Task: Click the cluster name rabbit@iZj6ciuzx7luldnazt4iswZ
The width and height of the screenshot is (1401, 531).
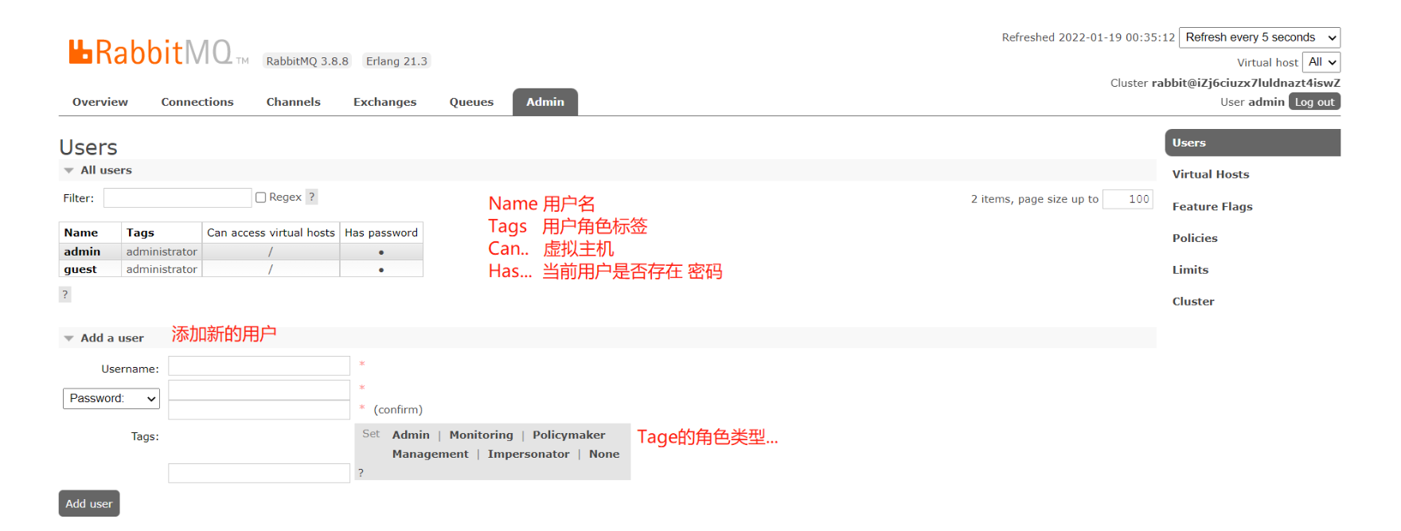Action: 1246,83
